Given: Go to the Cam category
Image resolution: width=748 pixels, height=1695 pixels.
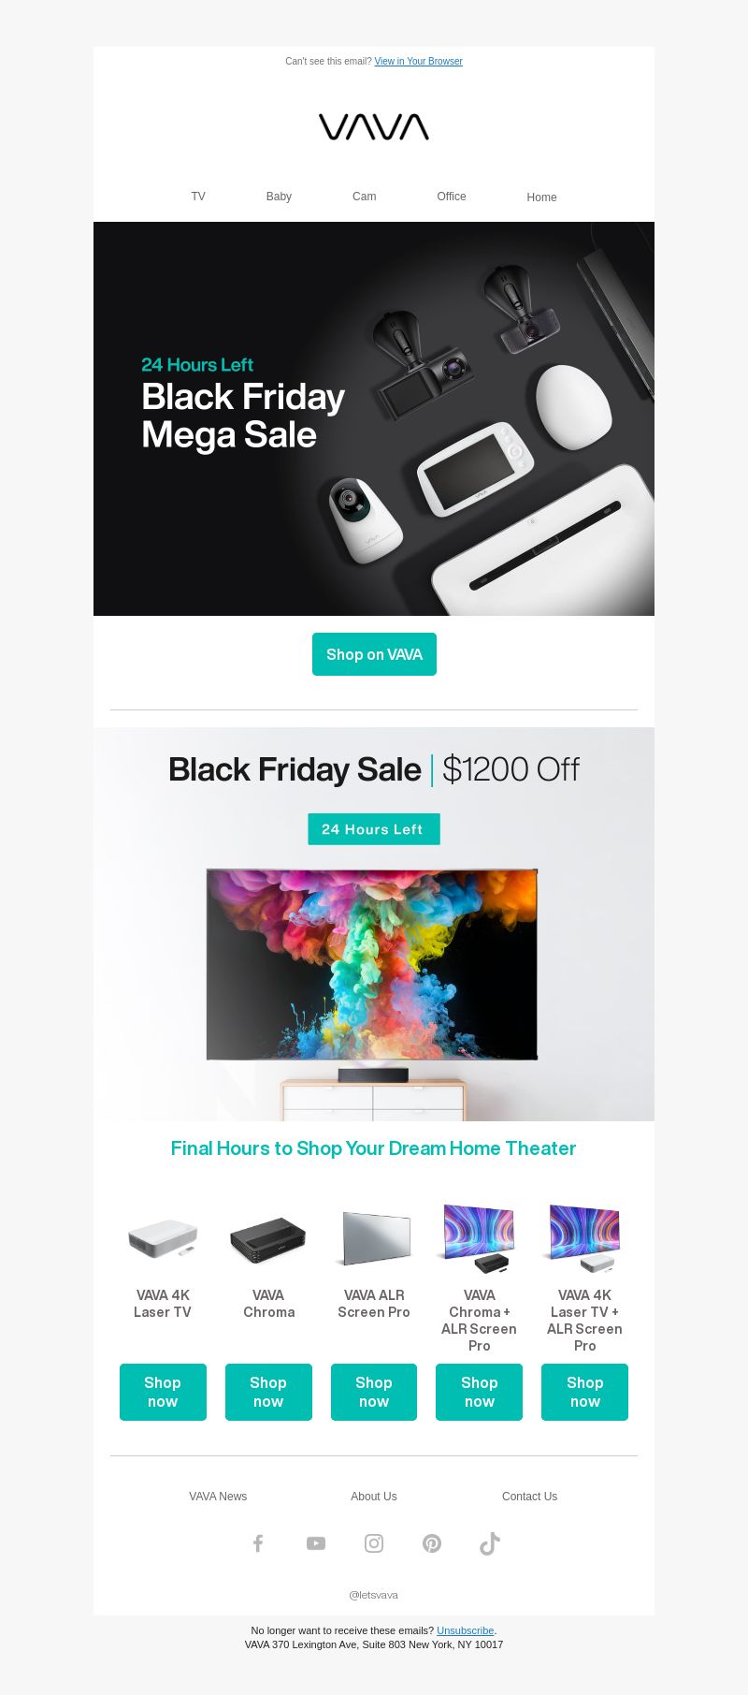Looking at the screenshot, I should (x=365, y=197).
